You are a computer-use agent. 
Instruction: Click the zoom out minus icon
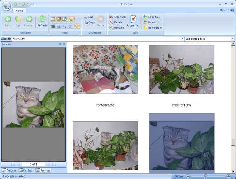pyautogui.click(x=188, y=176)
